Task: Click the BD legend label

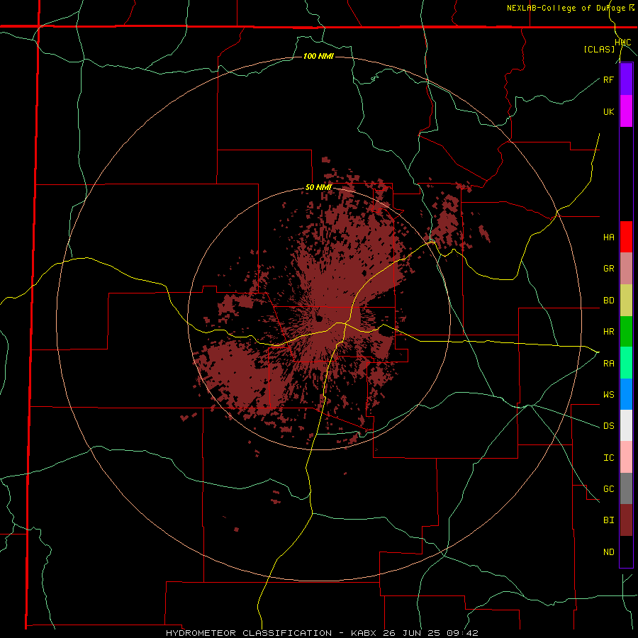Action: coord(608,301)
